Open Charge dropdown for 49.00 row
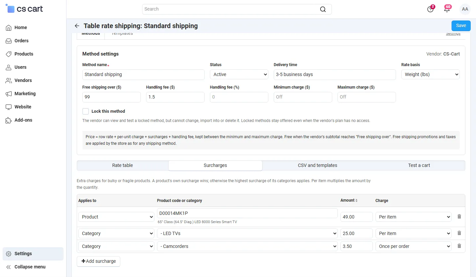This screenshot has width=476, height=277. (414, 217)
